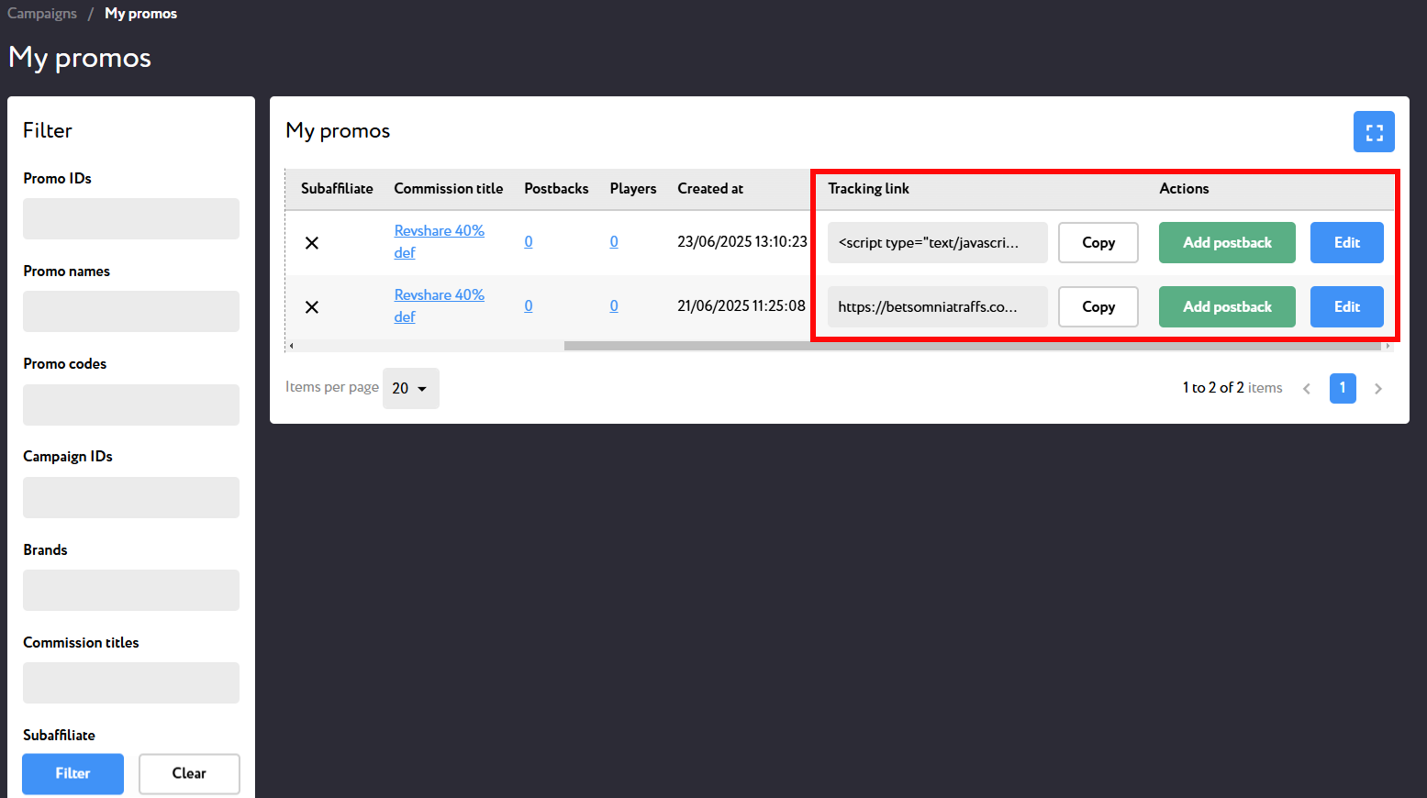The image size is (1427, 798).
Task: Open the Items per page dropdown
Action: click(410, 388)
